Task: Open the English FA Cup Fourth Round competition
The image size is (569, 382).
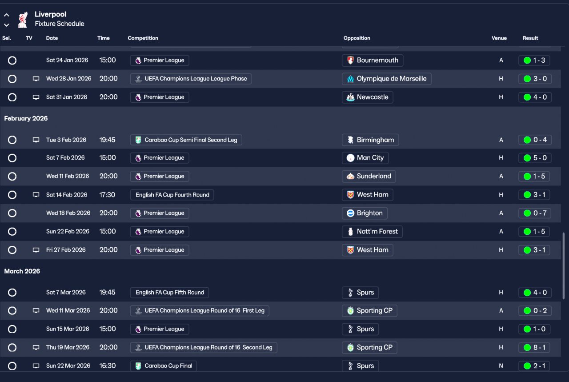Action: pyautogui.click(x=172, y=195)
